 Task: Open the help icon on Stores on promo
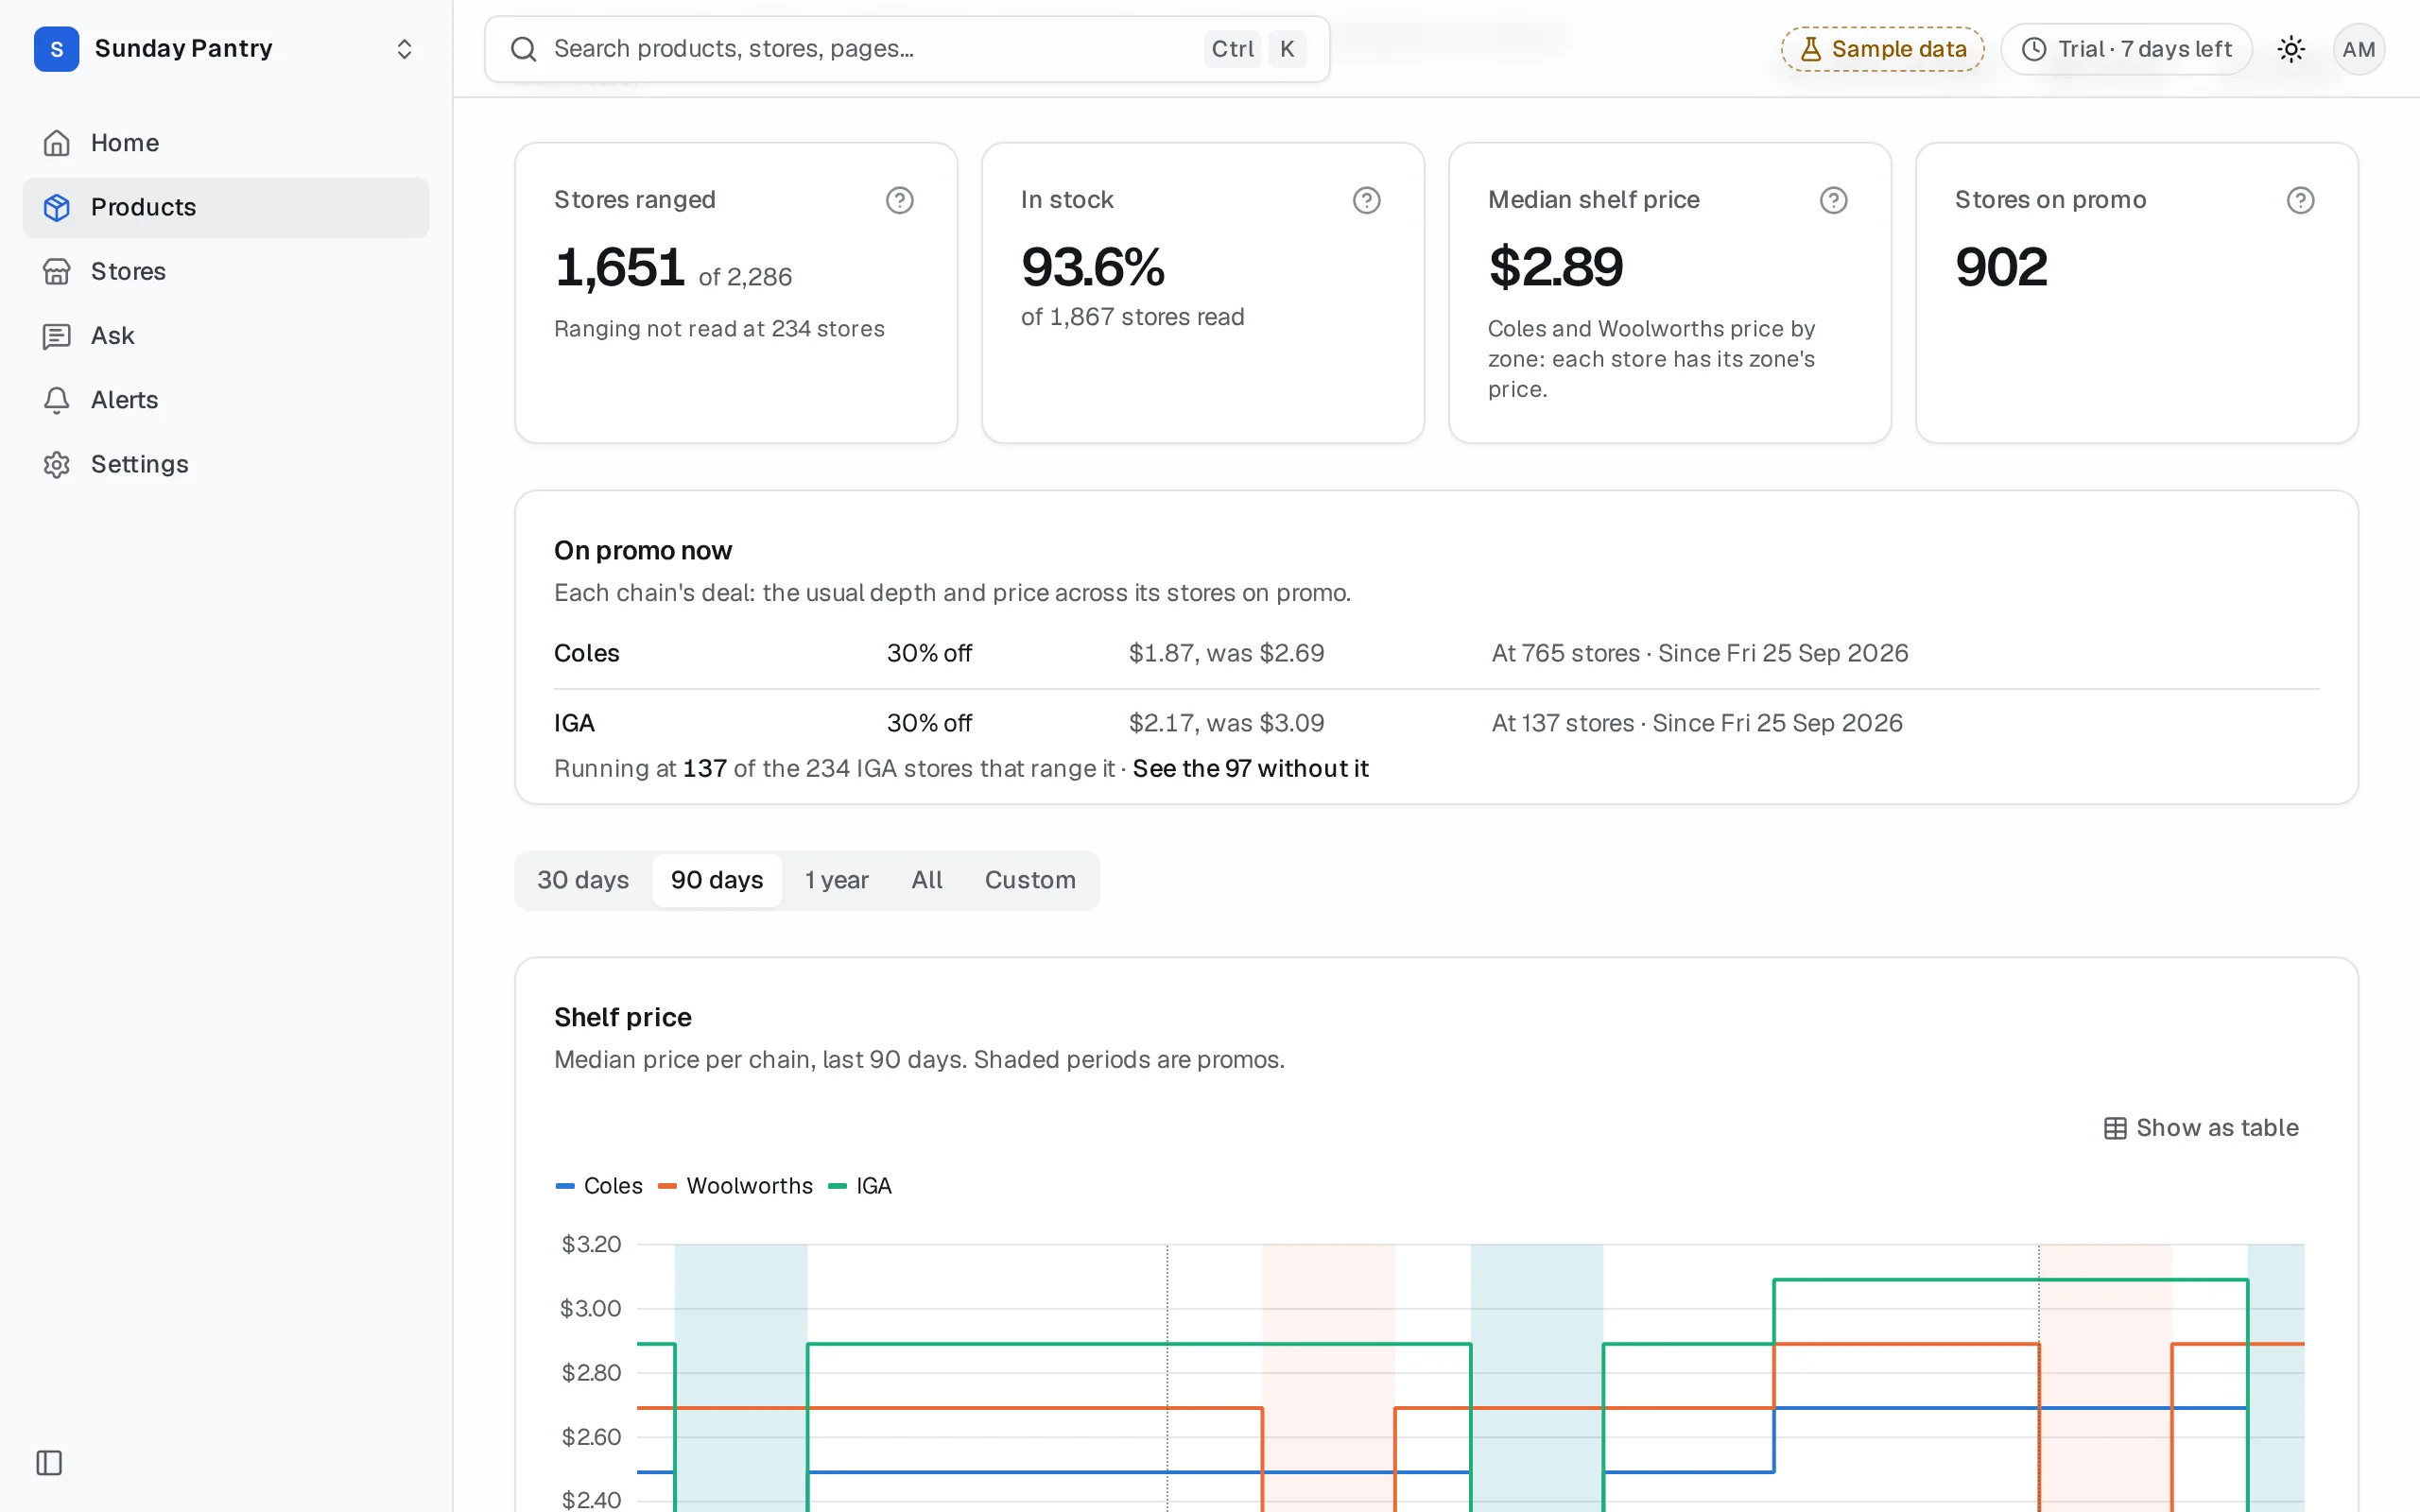tap(2301, 200)
